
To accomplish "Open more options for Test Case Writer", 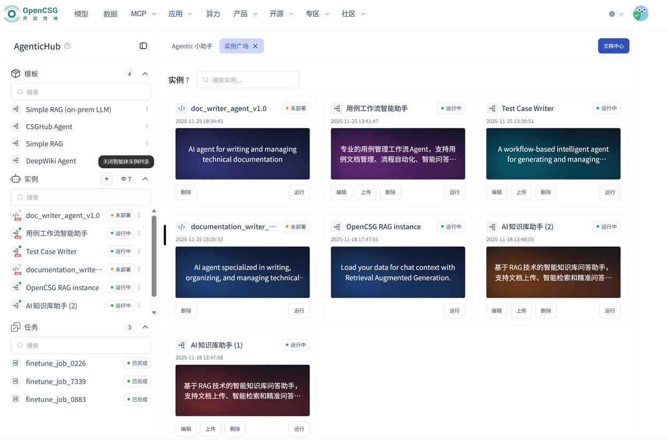I will click(139, 251).
